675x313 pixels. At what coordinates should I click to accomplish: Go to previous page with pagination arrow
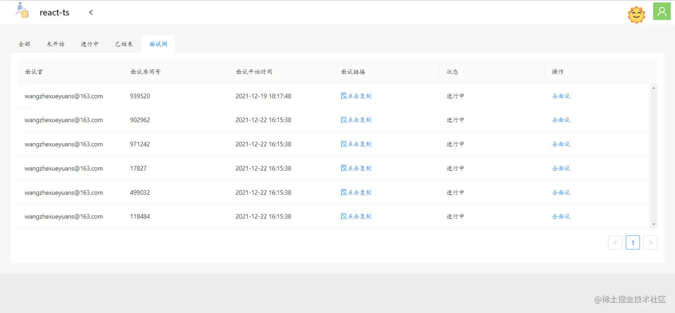[x=615, y=243]
